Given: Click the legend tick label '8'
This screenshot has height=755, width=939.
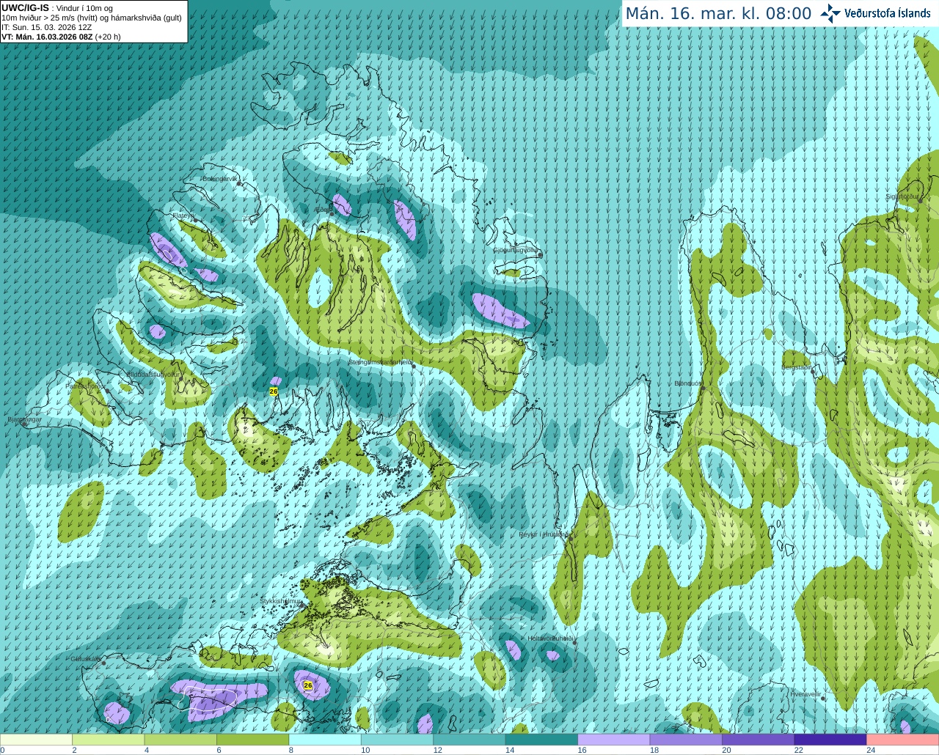Looking at the screenshot, I should tap(291, 751).
